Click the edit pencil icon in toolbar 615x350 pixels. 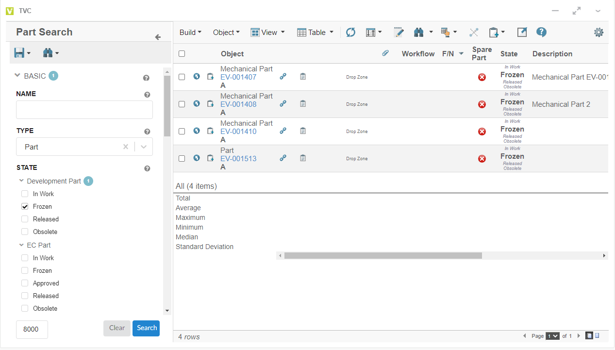[x=399, y=33]
